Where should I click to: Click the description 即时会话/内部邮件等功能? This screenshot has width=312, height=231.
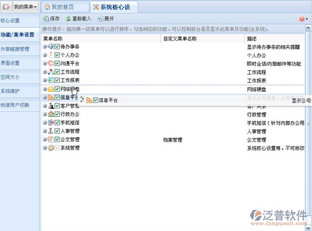pos(274,64)
